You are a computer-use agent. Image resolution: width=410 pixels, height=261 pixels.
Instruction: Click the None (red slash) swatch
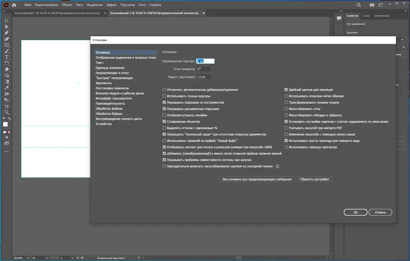[x=9, y=132]
